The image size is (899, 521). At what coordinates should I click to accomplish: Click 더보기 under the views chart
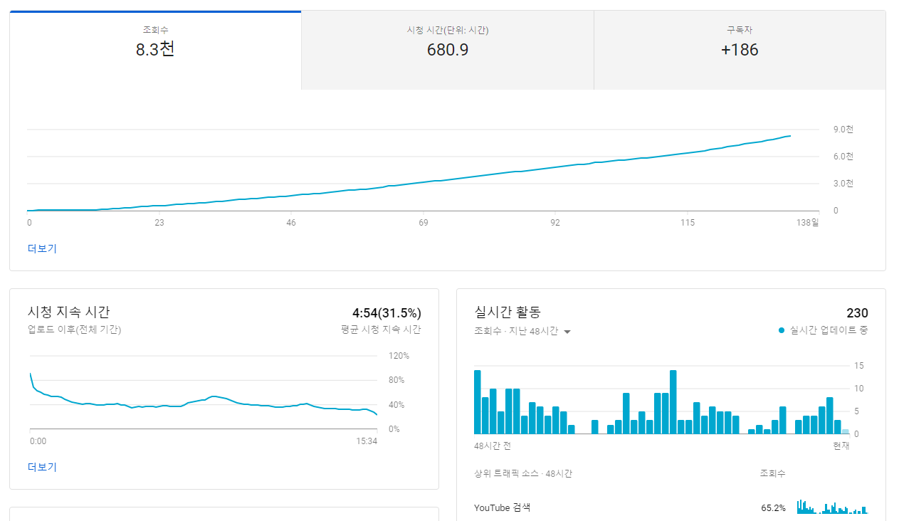42,248
